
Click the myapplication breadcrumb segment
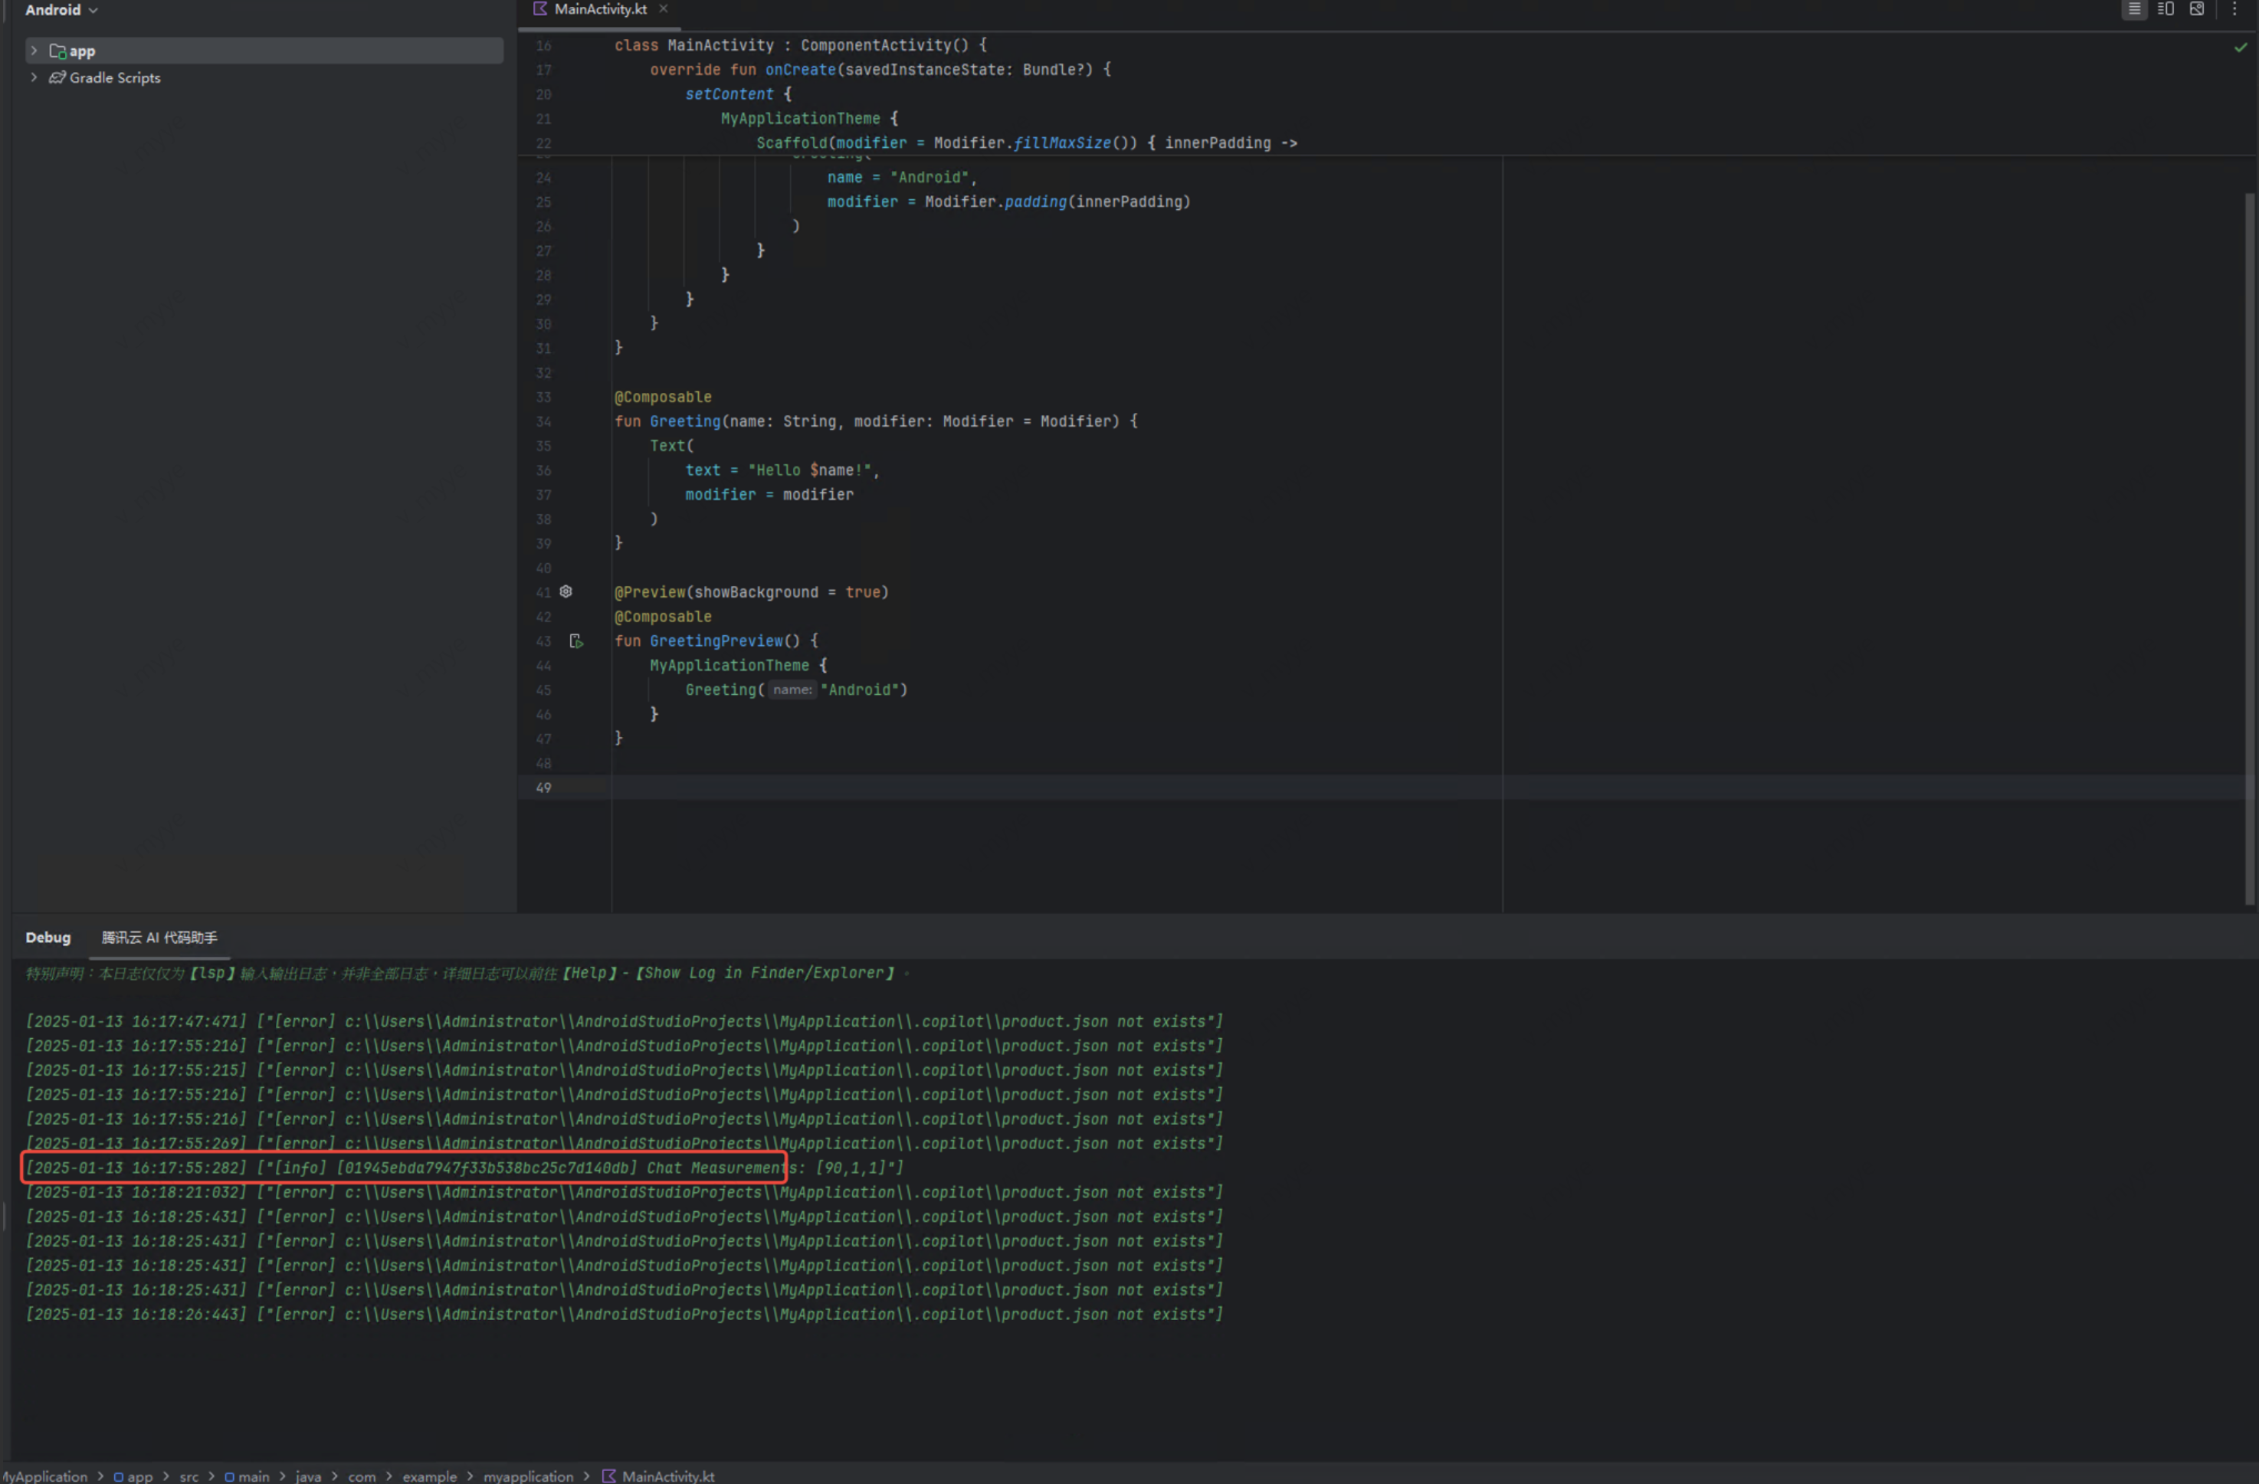point(528,1476)
